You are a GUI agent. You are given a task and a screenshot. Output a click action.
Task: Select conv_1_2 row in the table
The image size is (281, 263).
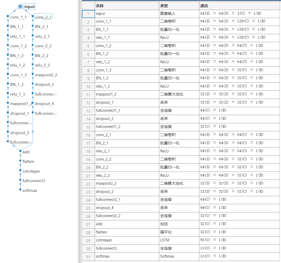point(181,46)
